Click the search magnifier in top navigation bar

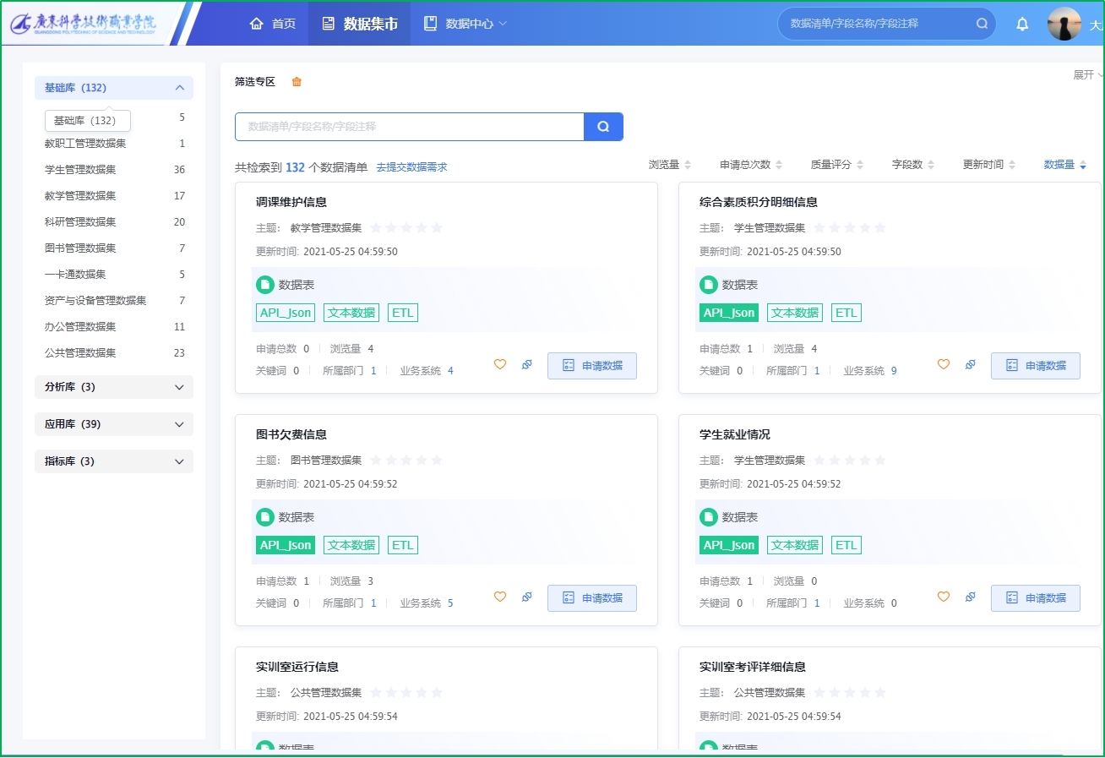[982, 24]
